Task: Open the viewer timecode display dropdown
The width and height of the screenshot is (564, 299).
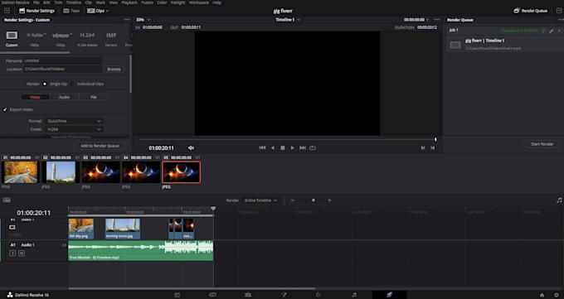Action: coord(416,20)
